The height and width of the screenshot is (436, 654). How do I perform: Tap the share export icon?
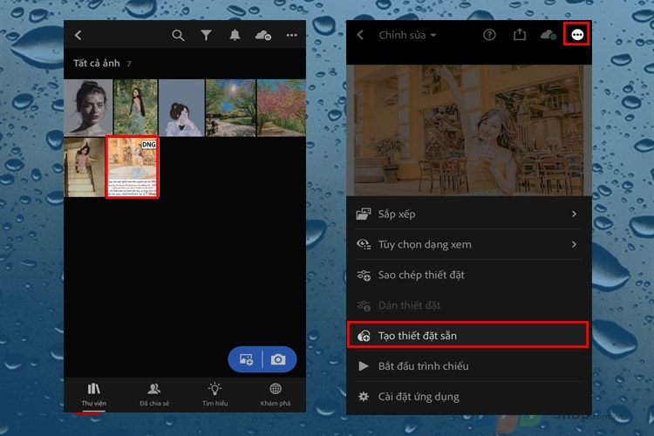click(x=520, y=34)
